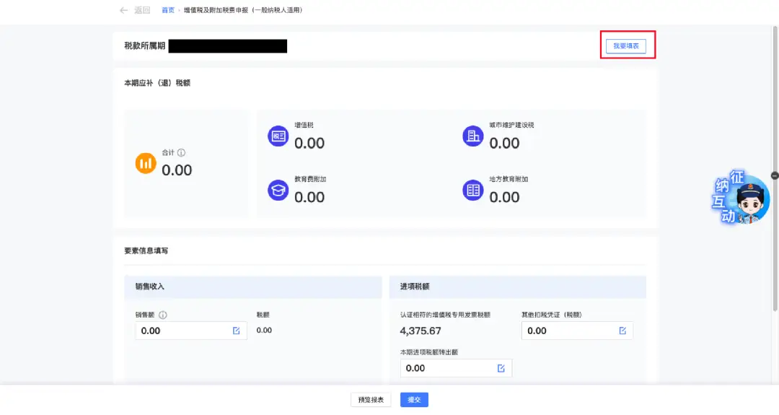Click the edit icon in 销售额 field

click(x=237, y=331)
